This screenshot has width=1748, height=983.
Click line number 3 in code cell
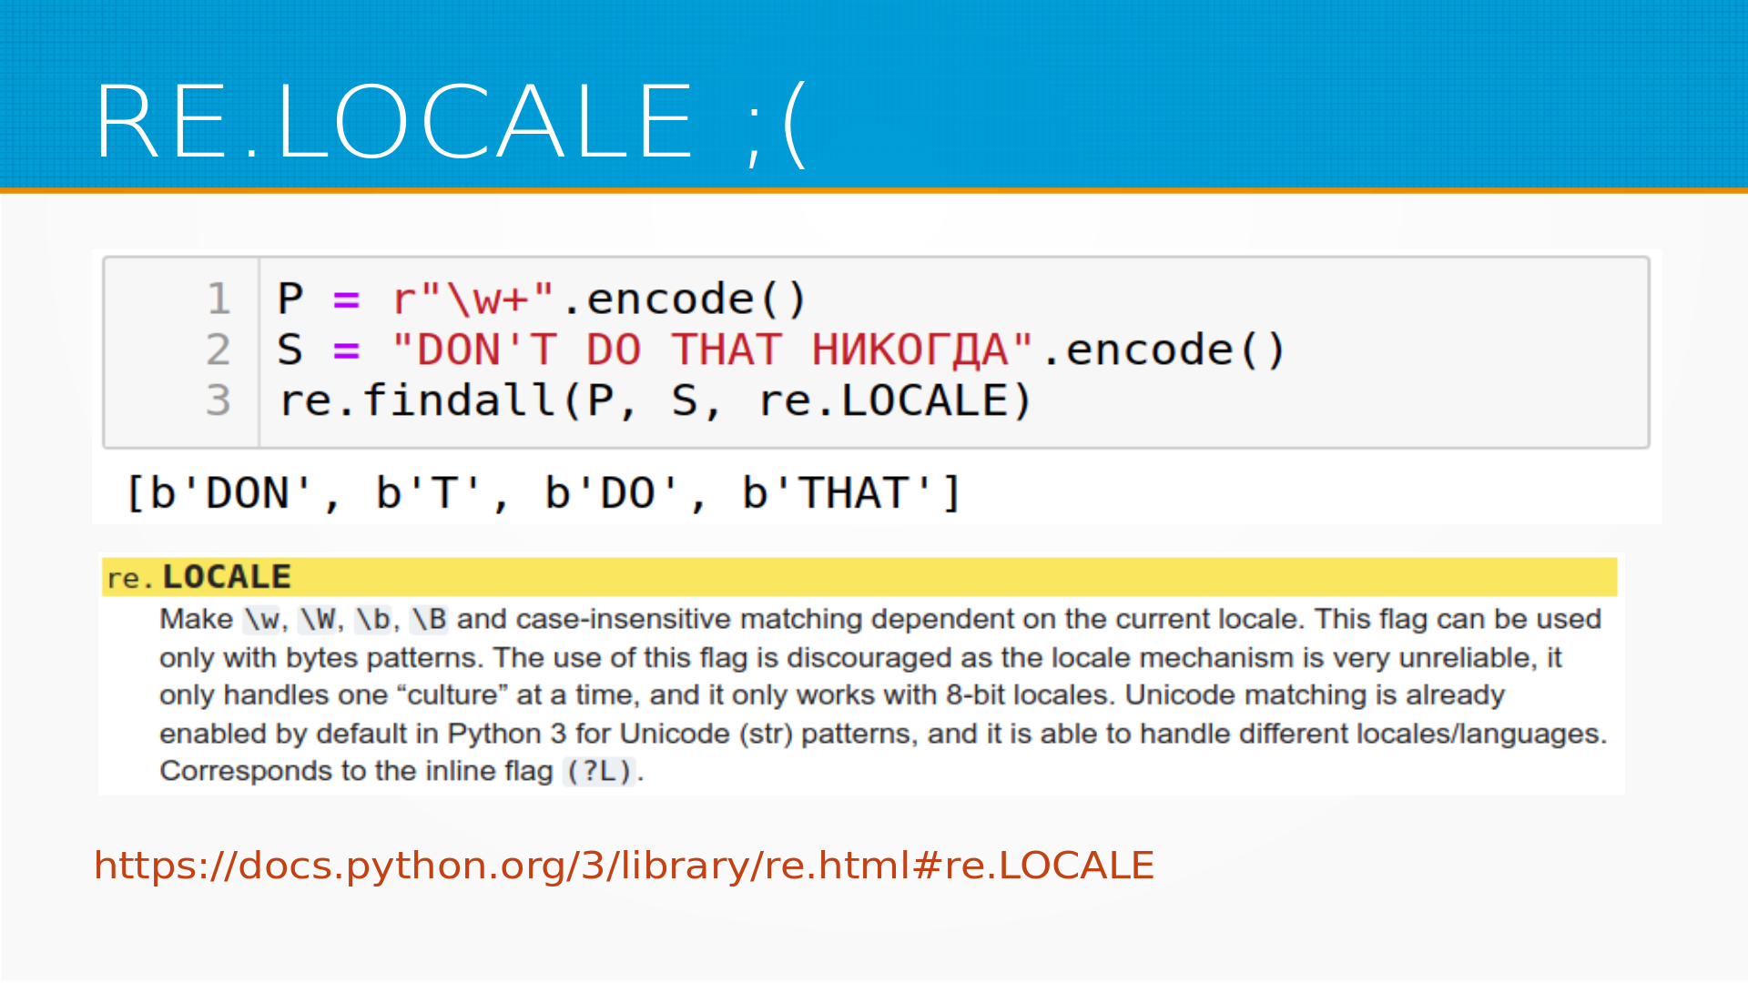pyautogui.click(x=218, y=400)
